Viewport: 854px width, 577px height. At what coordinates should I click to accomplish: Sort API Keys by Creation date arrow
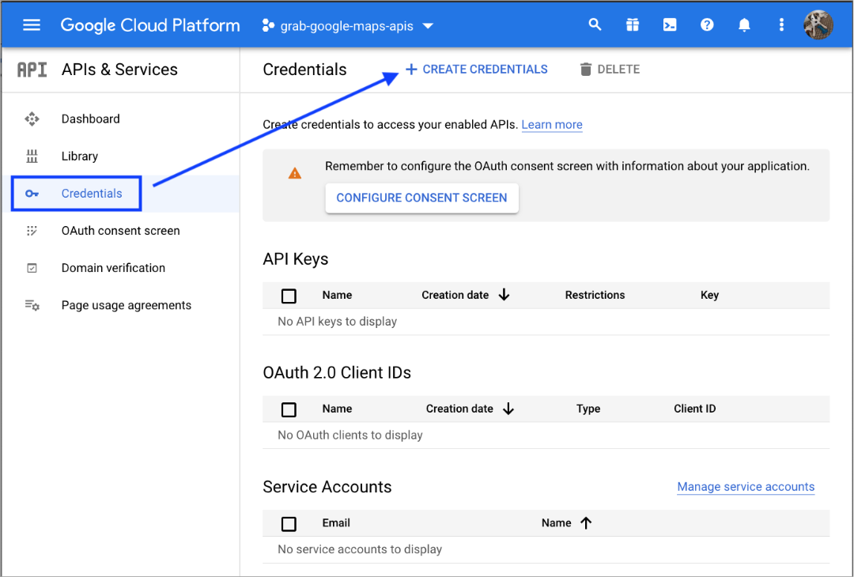[x=504, y=295]
